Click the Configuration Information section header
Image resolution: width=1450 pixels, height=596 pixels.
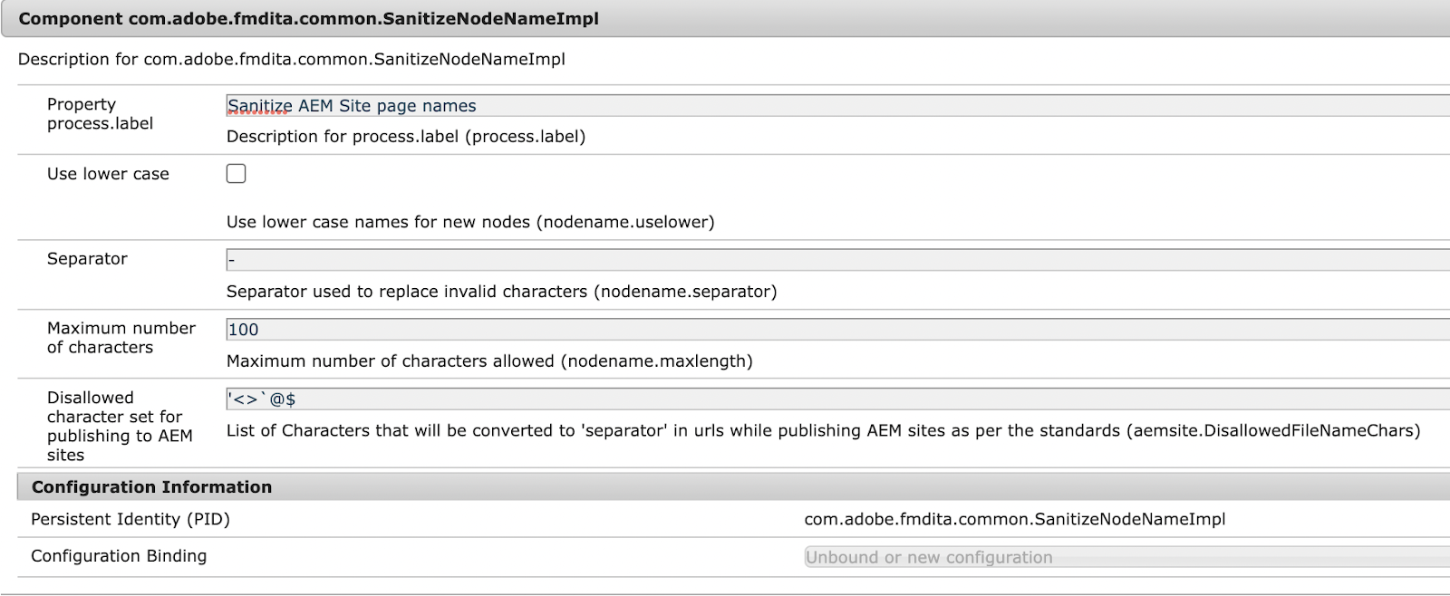[734, 486]
